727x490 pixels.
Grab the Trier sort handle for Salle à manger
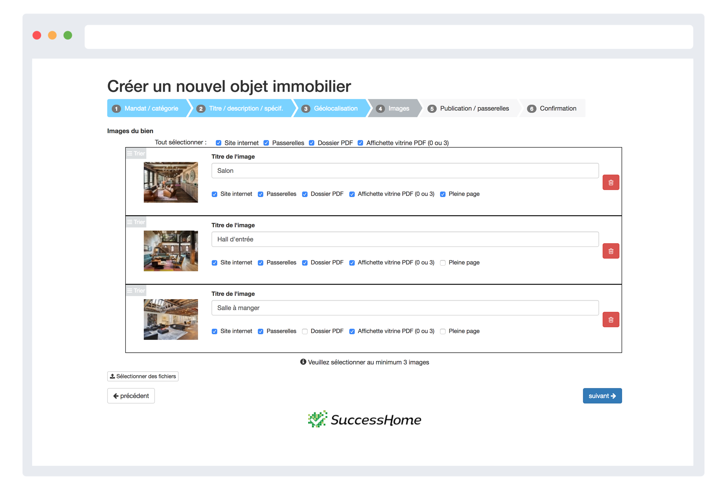coord(136,291)
